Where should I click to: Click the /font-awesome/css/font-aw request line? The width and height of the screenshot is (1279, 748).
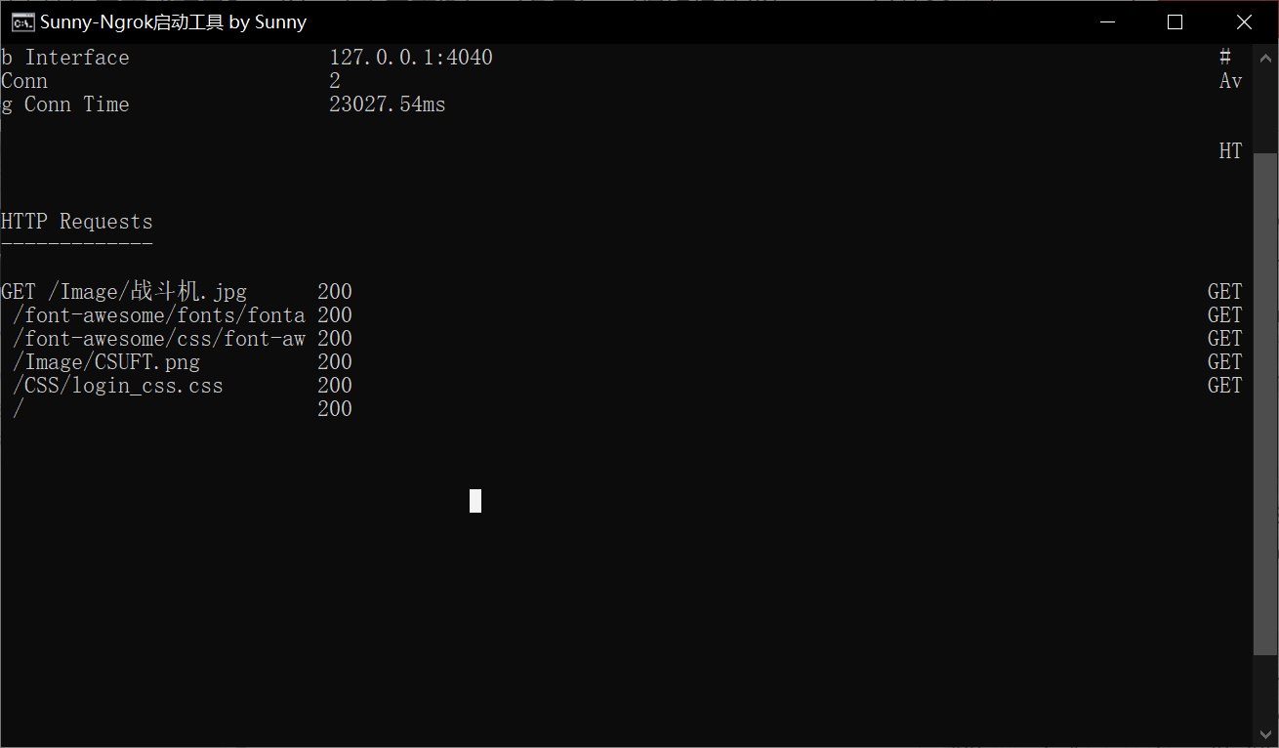pos(183,339)
